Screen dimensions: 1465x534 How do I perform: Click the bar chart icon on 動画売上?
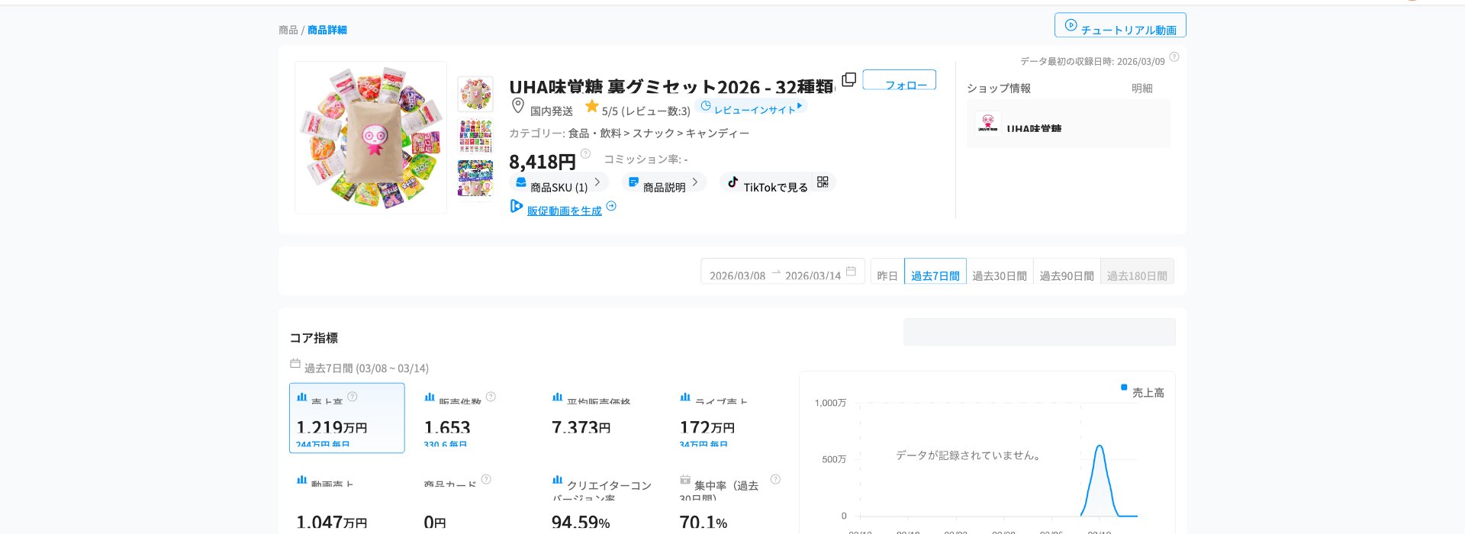(x=302, y=480)
